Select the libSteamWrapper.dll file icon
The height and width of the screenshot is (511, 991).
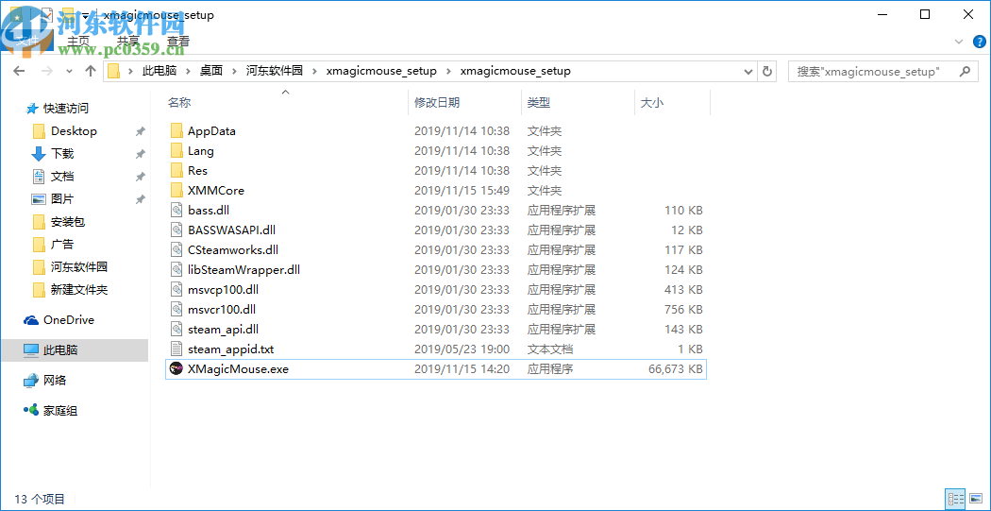pos(176,269)
